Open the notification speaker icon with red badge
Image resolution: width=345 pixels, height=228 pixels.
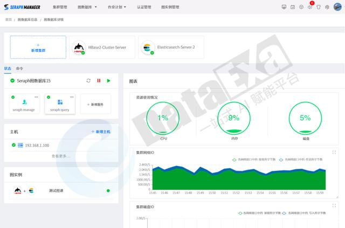click(310, 7)
